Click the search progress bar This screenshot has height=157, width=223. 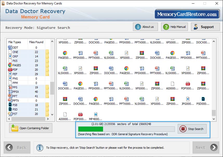click(x=126, y=129)
